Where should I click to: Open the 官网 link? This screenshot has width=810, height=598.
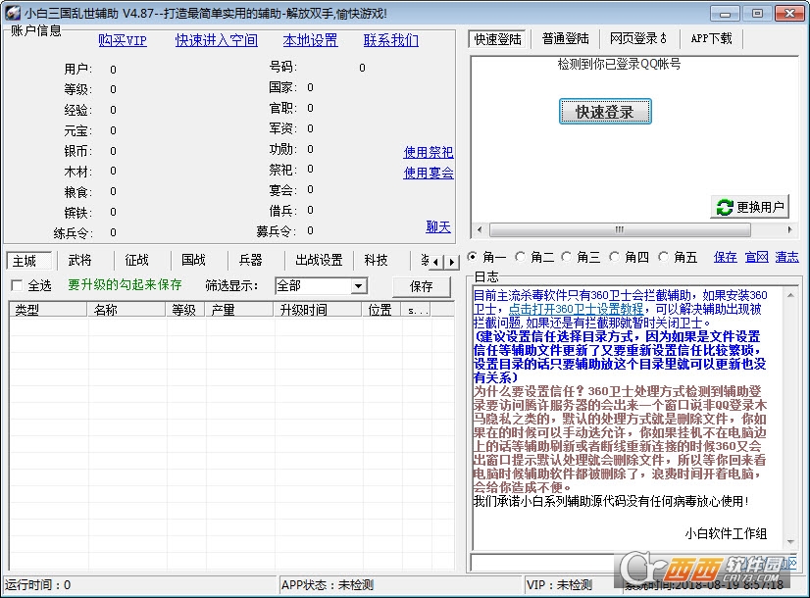[756, 257]
